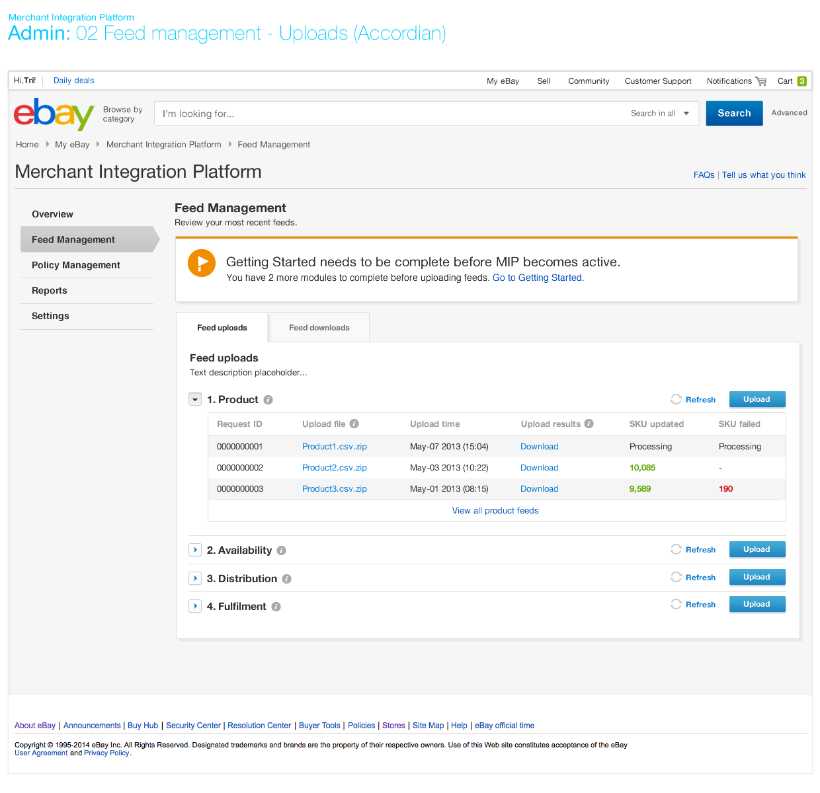Viewport: 820px width, 793px height.
Task: Refresh the Availability feed list
Action: [694, 550]
